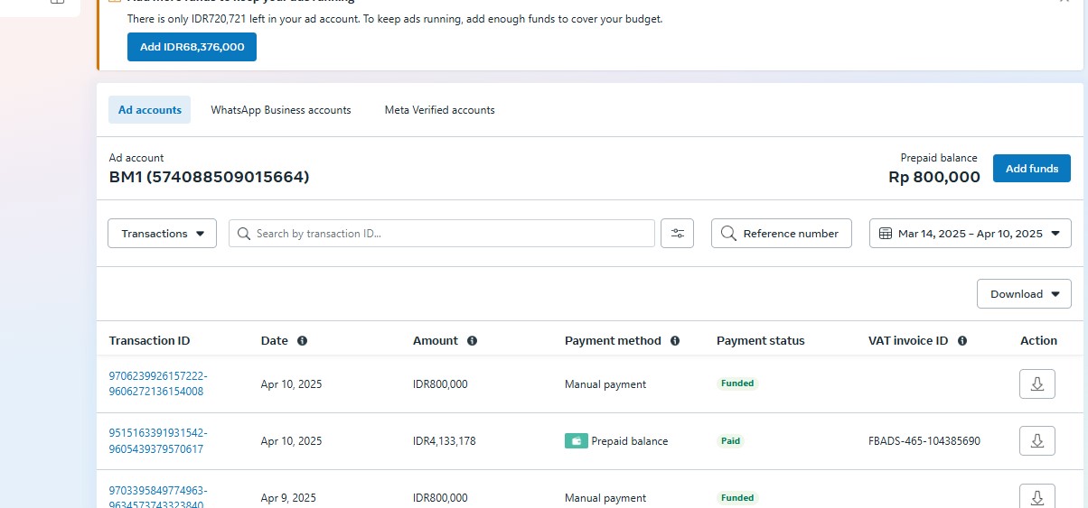This screenshot has height=508, width=1088.
Task: Open the Mar 14 – Apr 10 date picker
Action: [970, 234]
